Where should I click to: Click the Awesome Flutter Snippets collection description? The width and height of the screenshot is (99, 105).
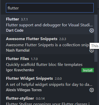coord(48,45)
